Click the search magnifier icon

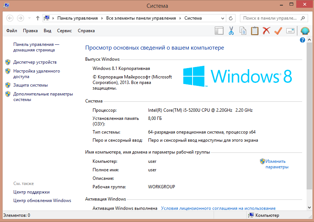(x=303, y=18)
